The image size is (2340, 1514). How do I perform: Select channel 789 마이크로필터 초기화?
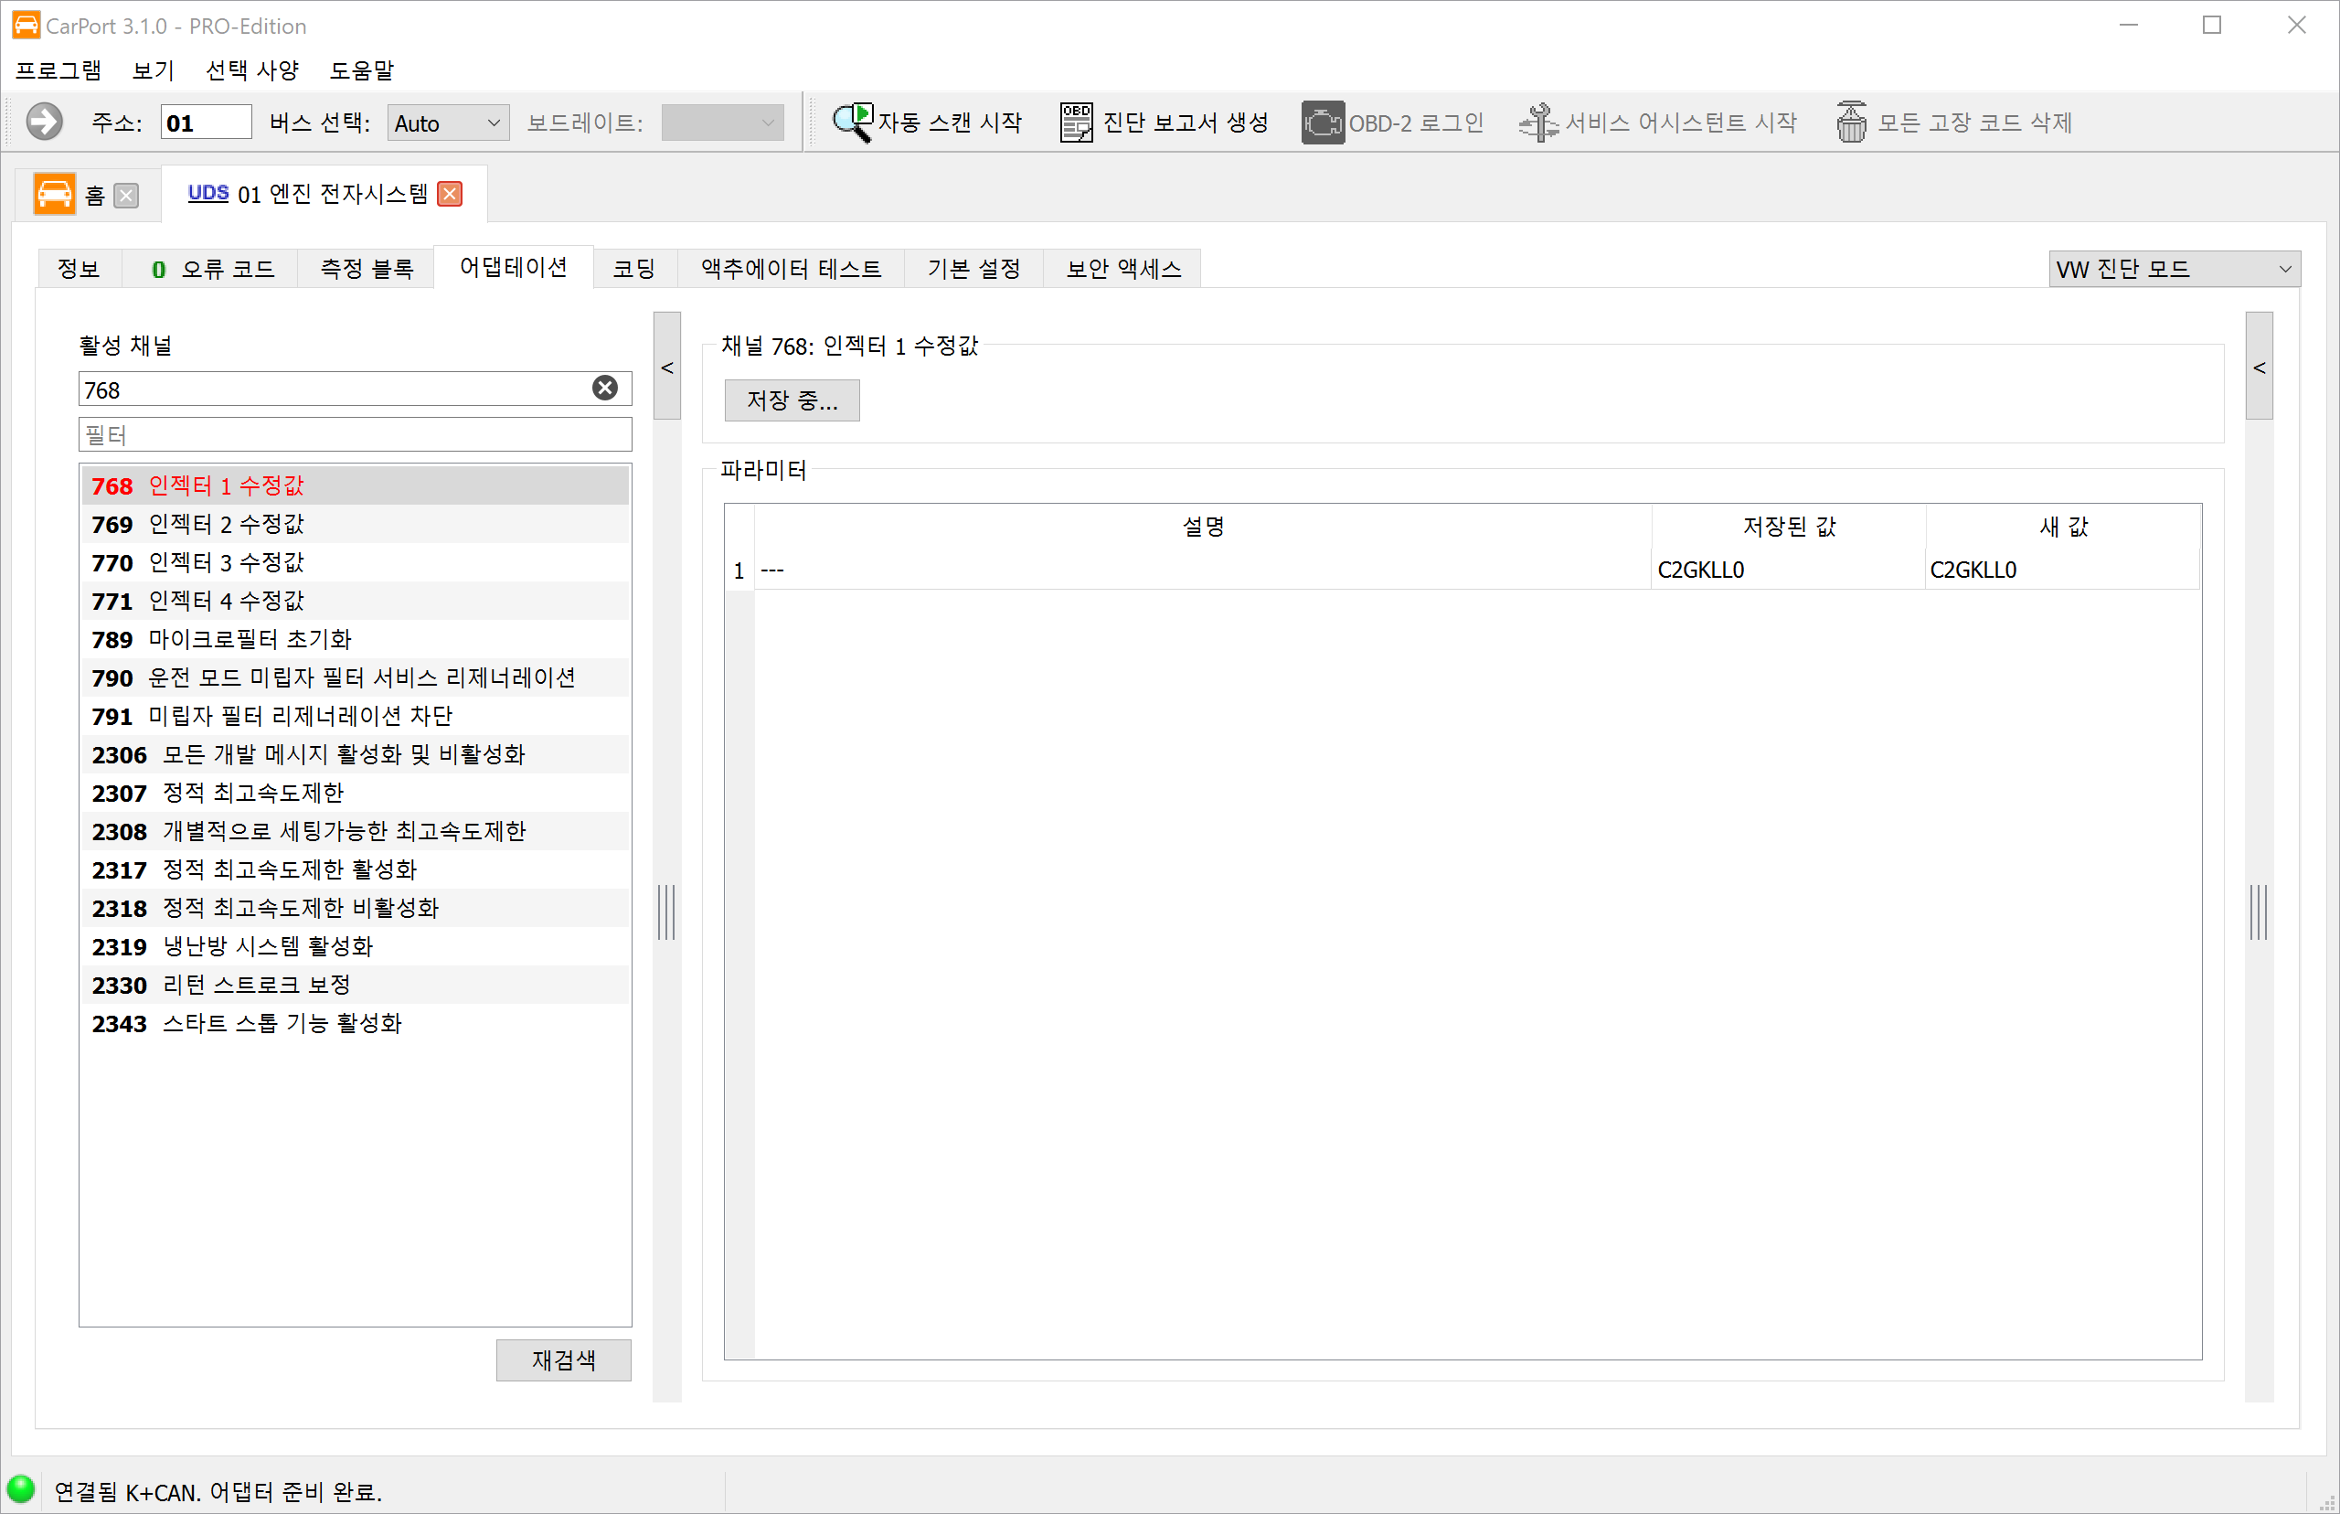pyautogui.click(x=355, y=639)
